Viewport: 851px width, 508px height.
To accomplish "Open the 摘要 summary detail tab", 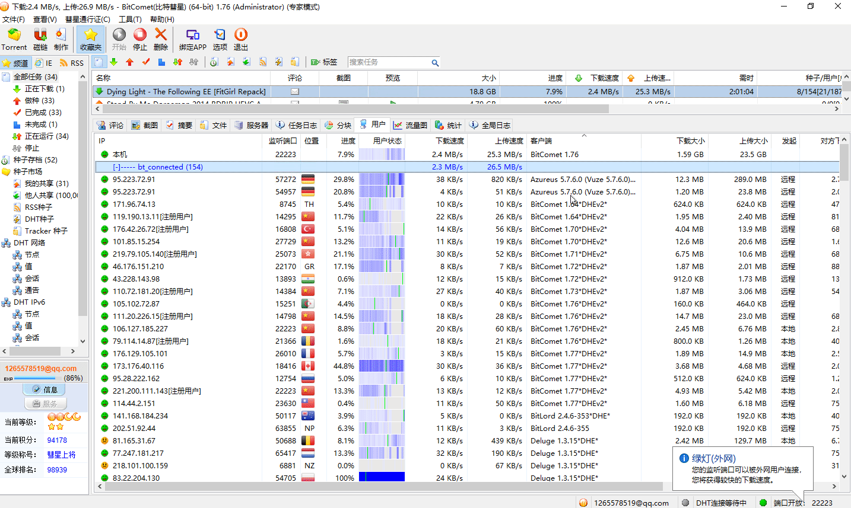I will (179, 125).
